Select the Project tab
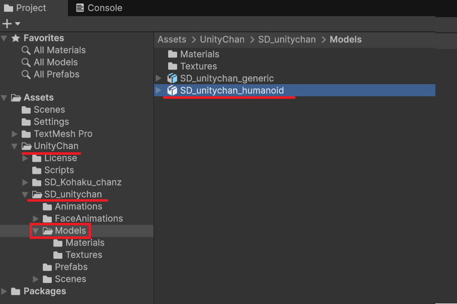 point(25,8)
